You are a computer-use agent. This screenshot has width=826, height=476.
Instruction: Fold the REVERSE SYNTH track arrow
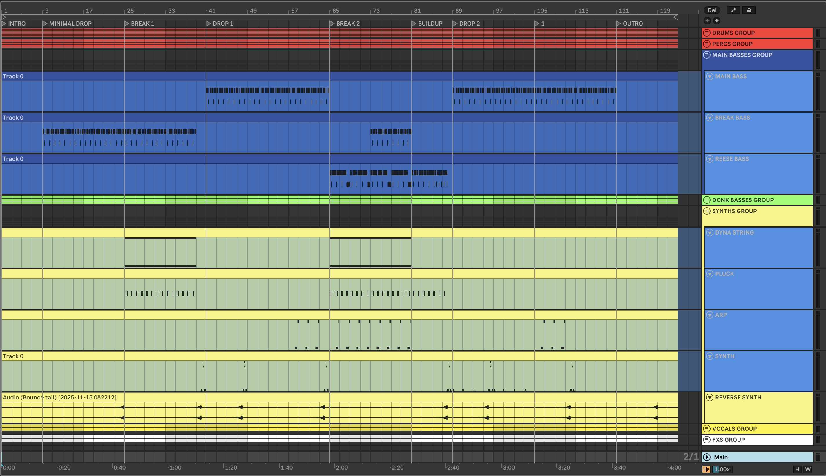coord(709,397)
